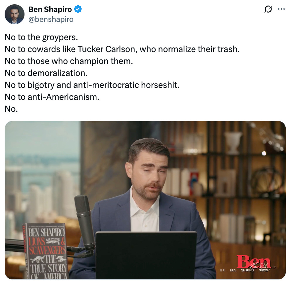The height and width of the screenshot is (282, 290).
Task: Click the final standalone 'No.' line
Action: [x=11, y=109]
